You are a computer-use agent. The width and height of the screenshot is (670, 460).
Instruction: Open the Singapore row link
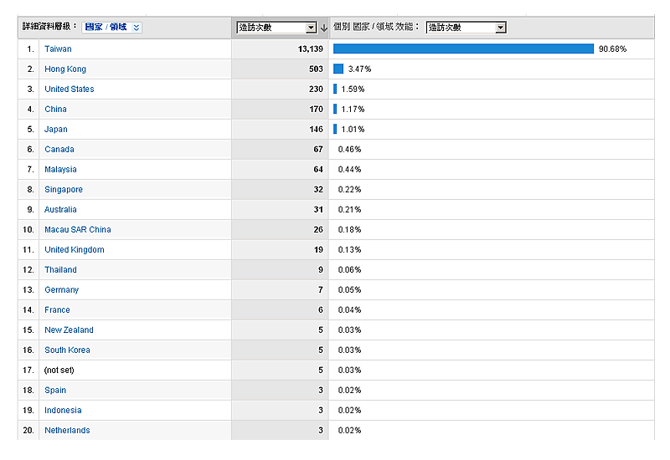[64, 190]
